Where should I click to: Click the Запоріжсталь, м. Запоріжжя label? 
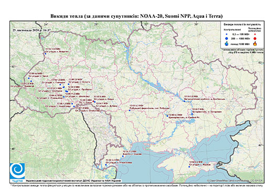[x=207, y=112]
